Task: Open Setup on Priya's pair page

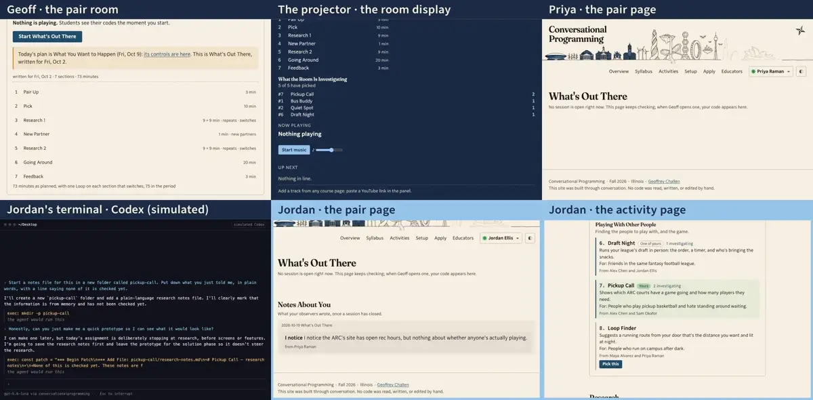Action: [690, 71]
